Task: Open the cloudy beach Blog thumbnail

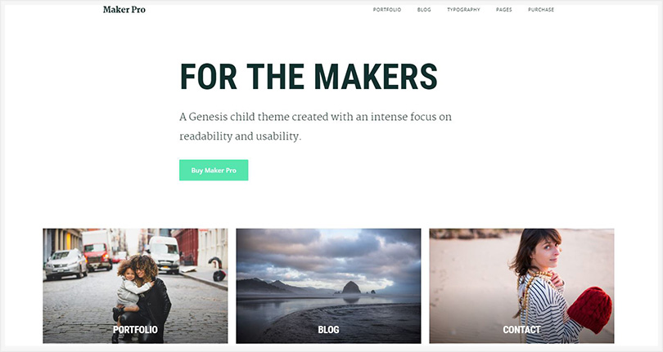Action: pyautogui.click(x=328, y=286)
